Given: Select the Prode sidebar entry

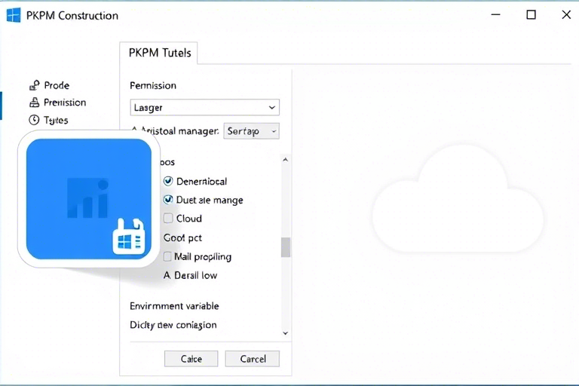Looking at the screenshot, I should tap(50, 85).
